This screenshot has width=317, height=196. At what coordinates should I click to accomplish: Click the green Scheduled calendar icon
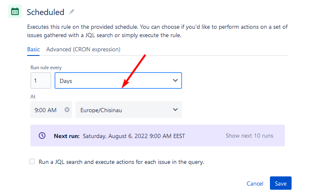click(x=15, y=11)
